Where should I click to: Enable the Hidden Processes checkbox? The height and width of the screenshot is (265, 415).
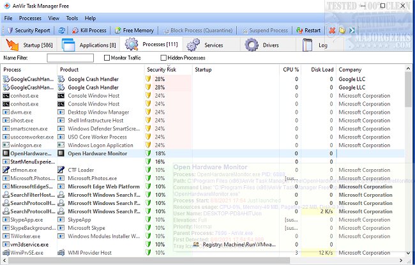[163, 57]
